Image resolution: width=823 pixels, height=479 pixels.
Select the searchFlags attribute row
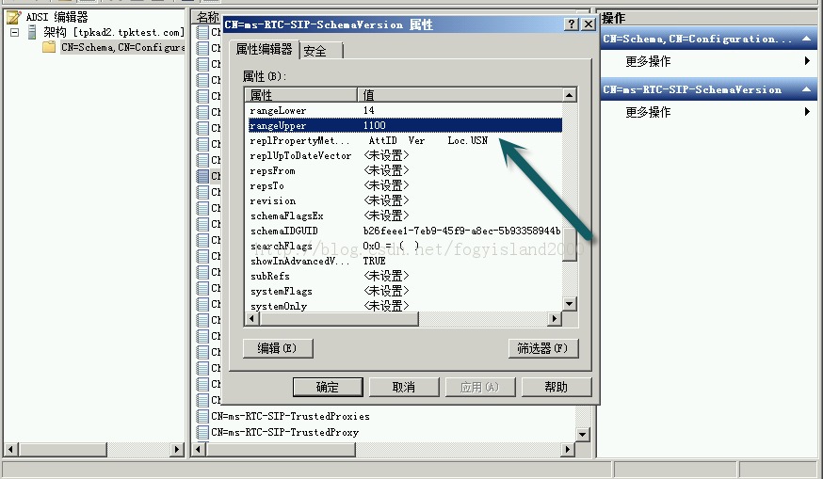point(404,246)
